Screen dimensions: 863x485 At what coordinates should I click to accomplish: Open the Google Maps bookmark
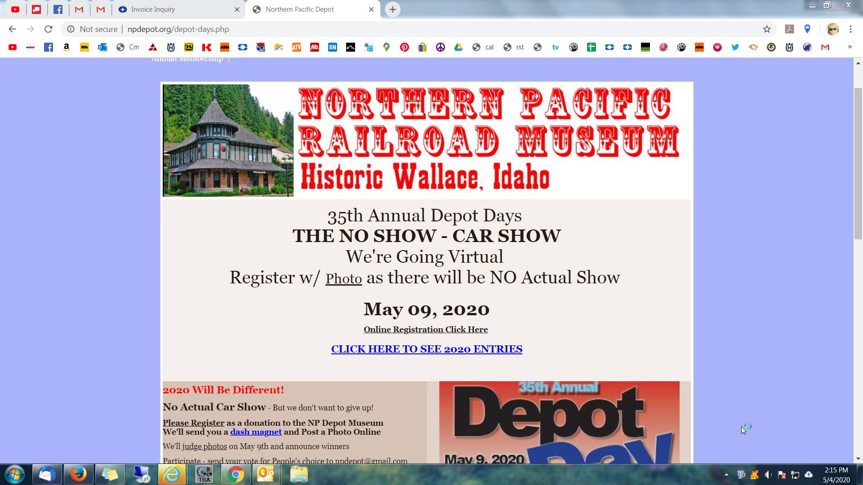(387, 47)
